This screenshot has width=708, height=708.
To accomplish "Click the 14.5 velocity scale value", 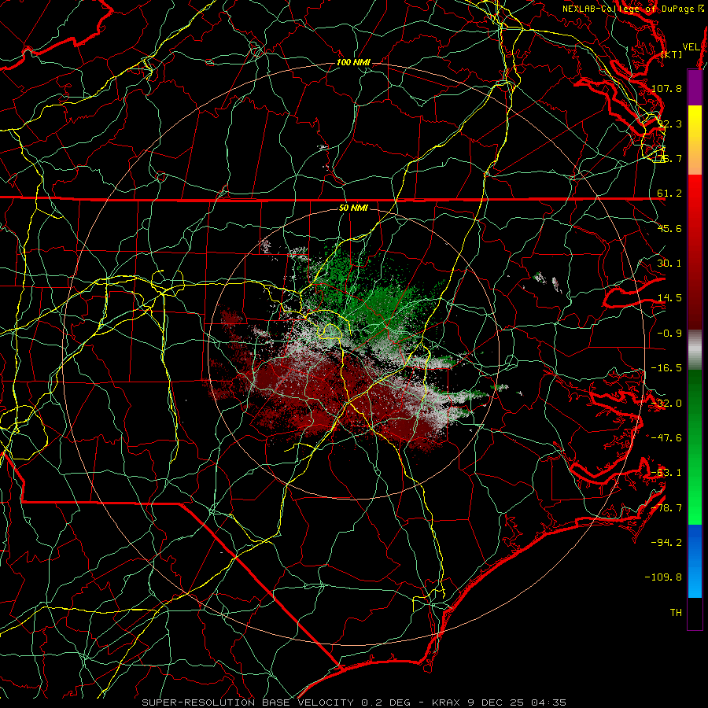I will pos(669,298).
